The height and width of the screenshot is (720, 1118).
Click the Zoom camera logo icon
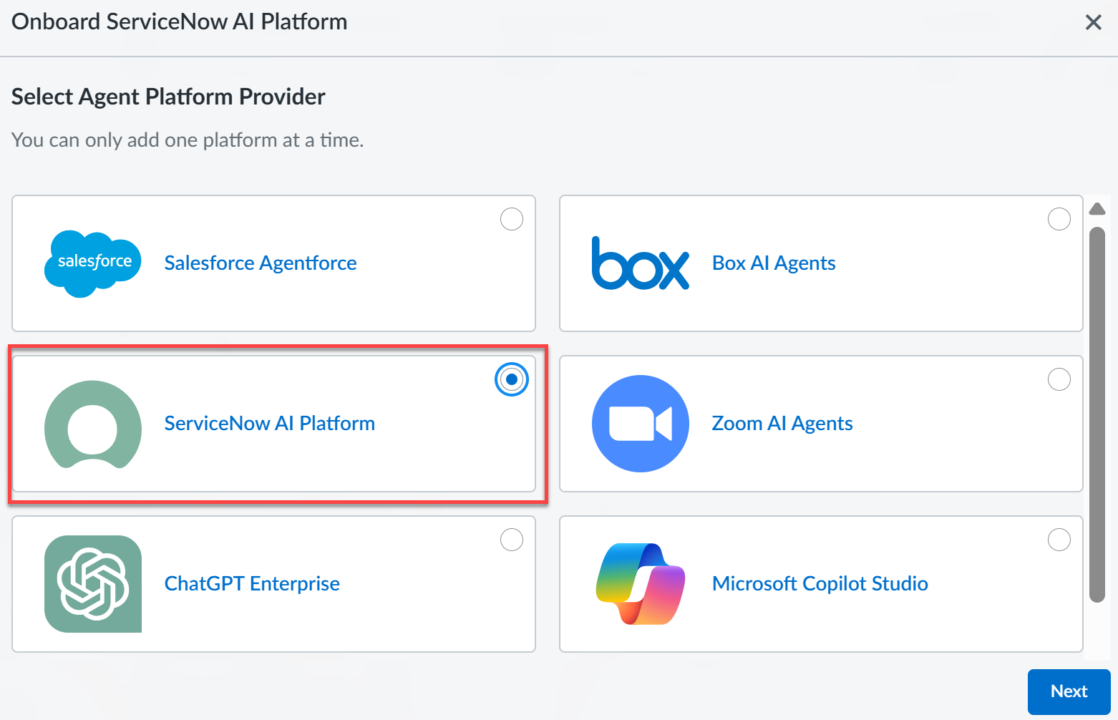pyautogui.click(x=641, y=424)
